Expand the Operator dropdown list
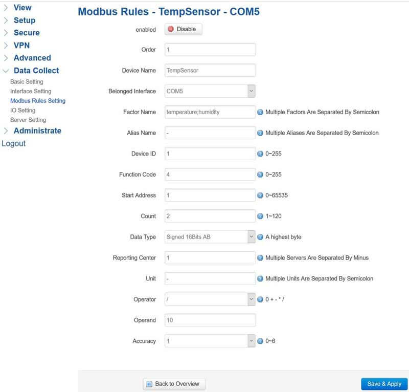 (x=250, y=300)
